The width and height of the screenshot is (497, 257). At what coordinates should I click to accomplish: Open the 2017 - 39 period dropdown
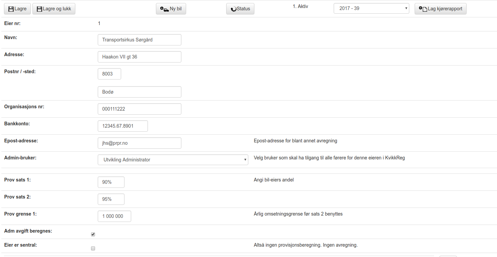pyautogui.click(x=371, y=8)
